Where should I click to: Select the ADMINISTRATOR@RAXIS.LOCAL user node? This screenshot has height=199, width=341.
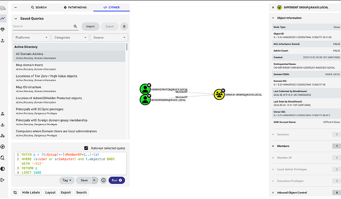145,89
